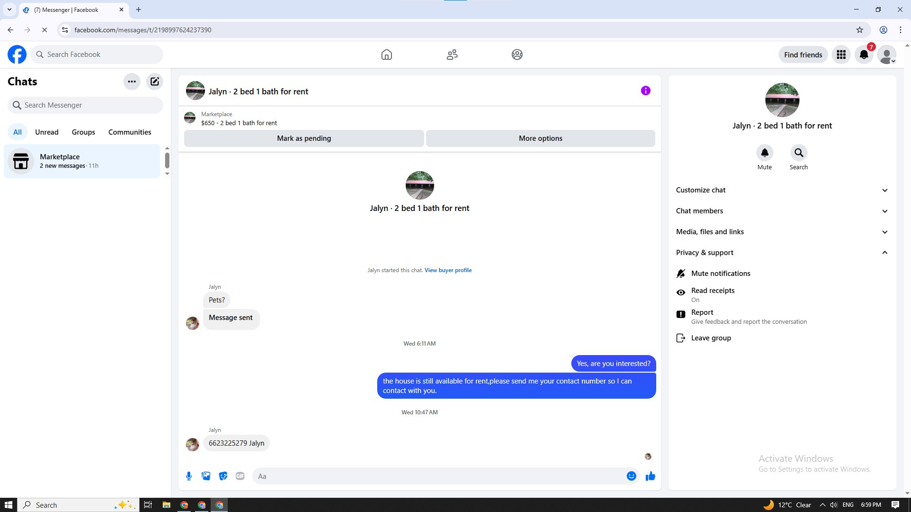Click the chat list scrollbar thumb
The width and height of the screenshot is (911, 512).
pos(167,160)
